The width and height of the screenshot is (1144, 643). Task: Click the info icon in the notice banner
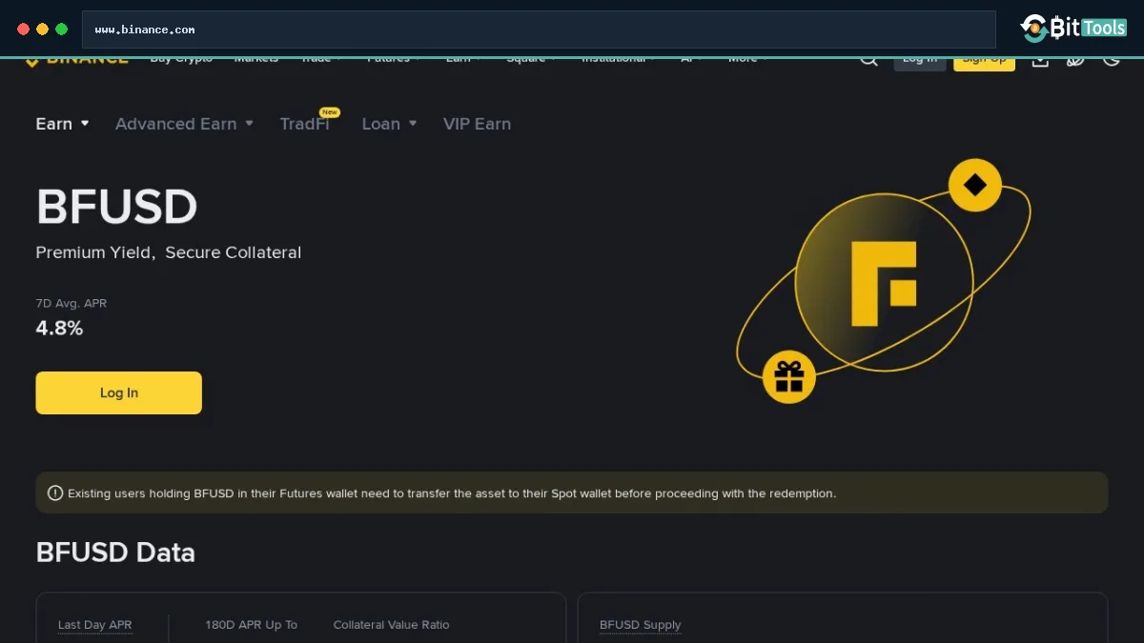pos(55,493)
